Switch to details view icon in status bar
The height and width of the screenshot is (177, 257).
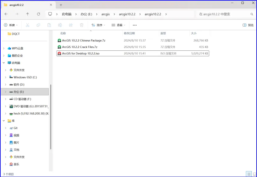pos(249,174)
